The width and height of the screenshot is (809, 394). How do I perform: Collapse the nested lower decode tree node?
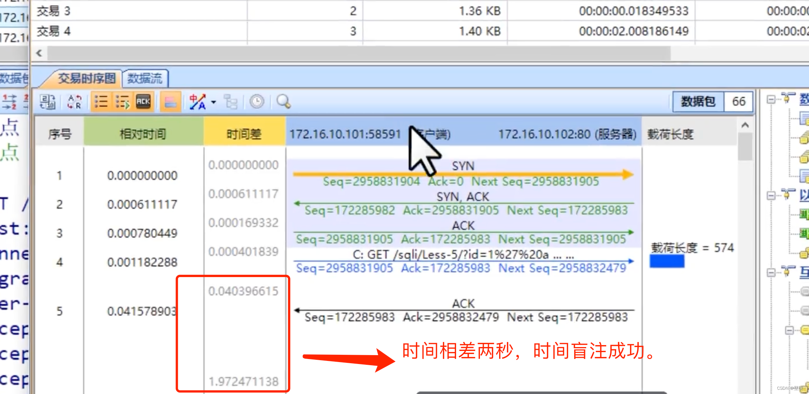tap(789, 331)
